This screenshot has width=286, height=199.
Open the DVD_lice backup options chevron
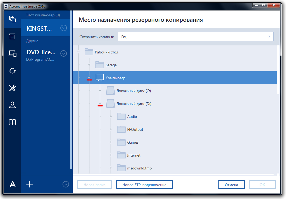(x=64, y=53)
